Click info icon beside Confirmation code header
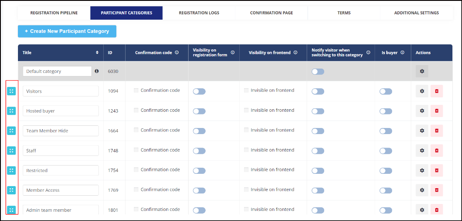 pos(177,53)
